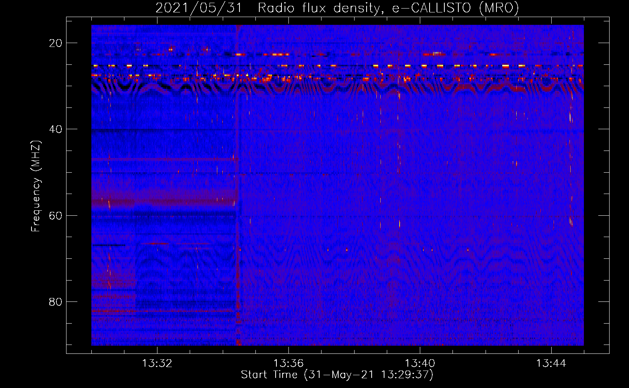Click the "13:32" time tick label

point(157,364)
